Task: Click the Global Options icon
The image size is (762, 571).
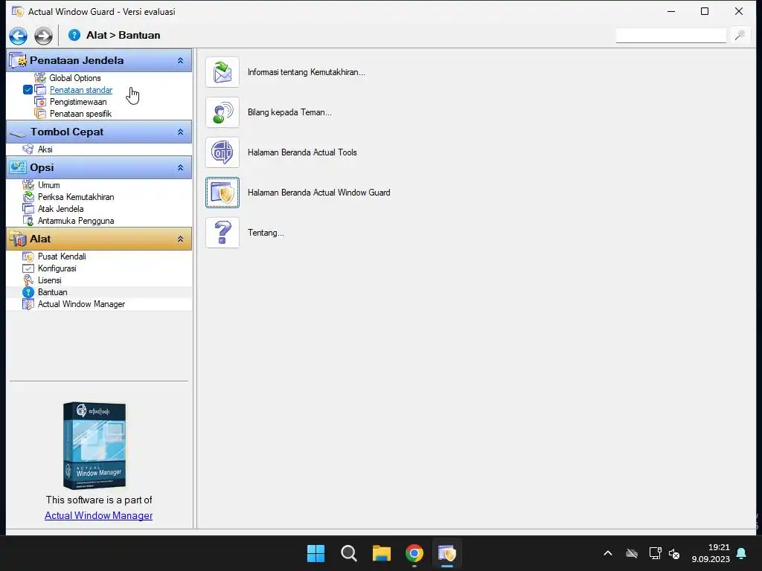Action: [40, 78]
